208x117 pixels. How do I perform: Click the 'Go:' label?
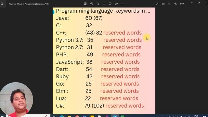(x=60, y=84)
